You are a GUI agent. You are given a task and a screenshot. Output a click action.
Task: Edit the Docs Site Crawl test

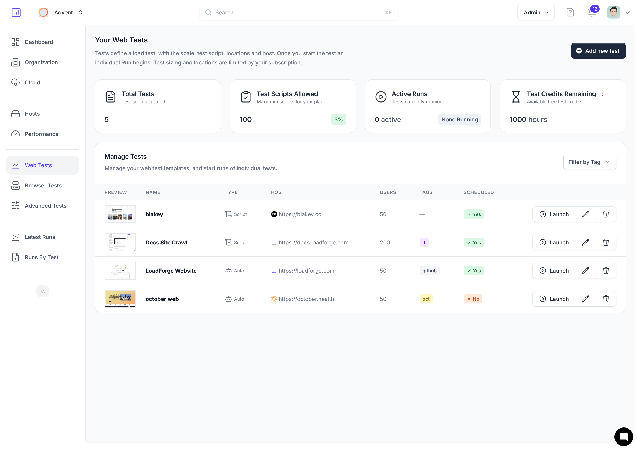pyautogui.click(x=585, y=242)
